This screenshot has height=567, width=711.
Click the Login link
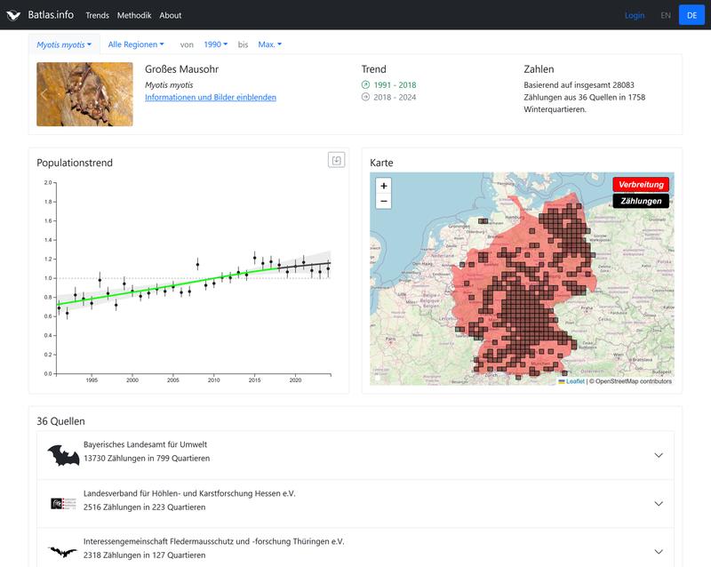(x=635, y=15)
